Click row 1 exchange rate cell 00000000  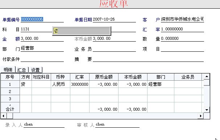tap(80, 84)
